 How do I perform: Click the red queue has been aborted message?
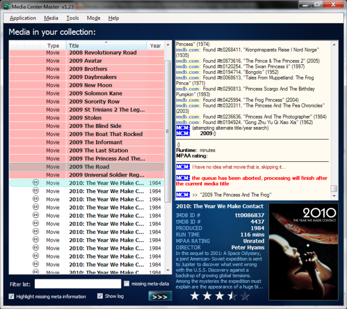tap(252, 181)
